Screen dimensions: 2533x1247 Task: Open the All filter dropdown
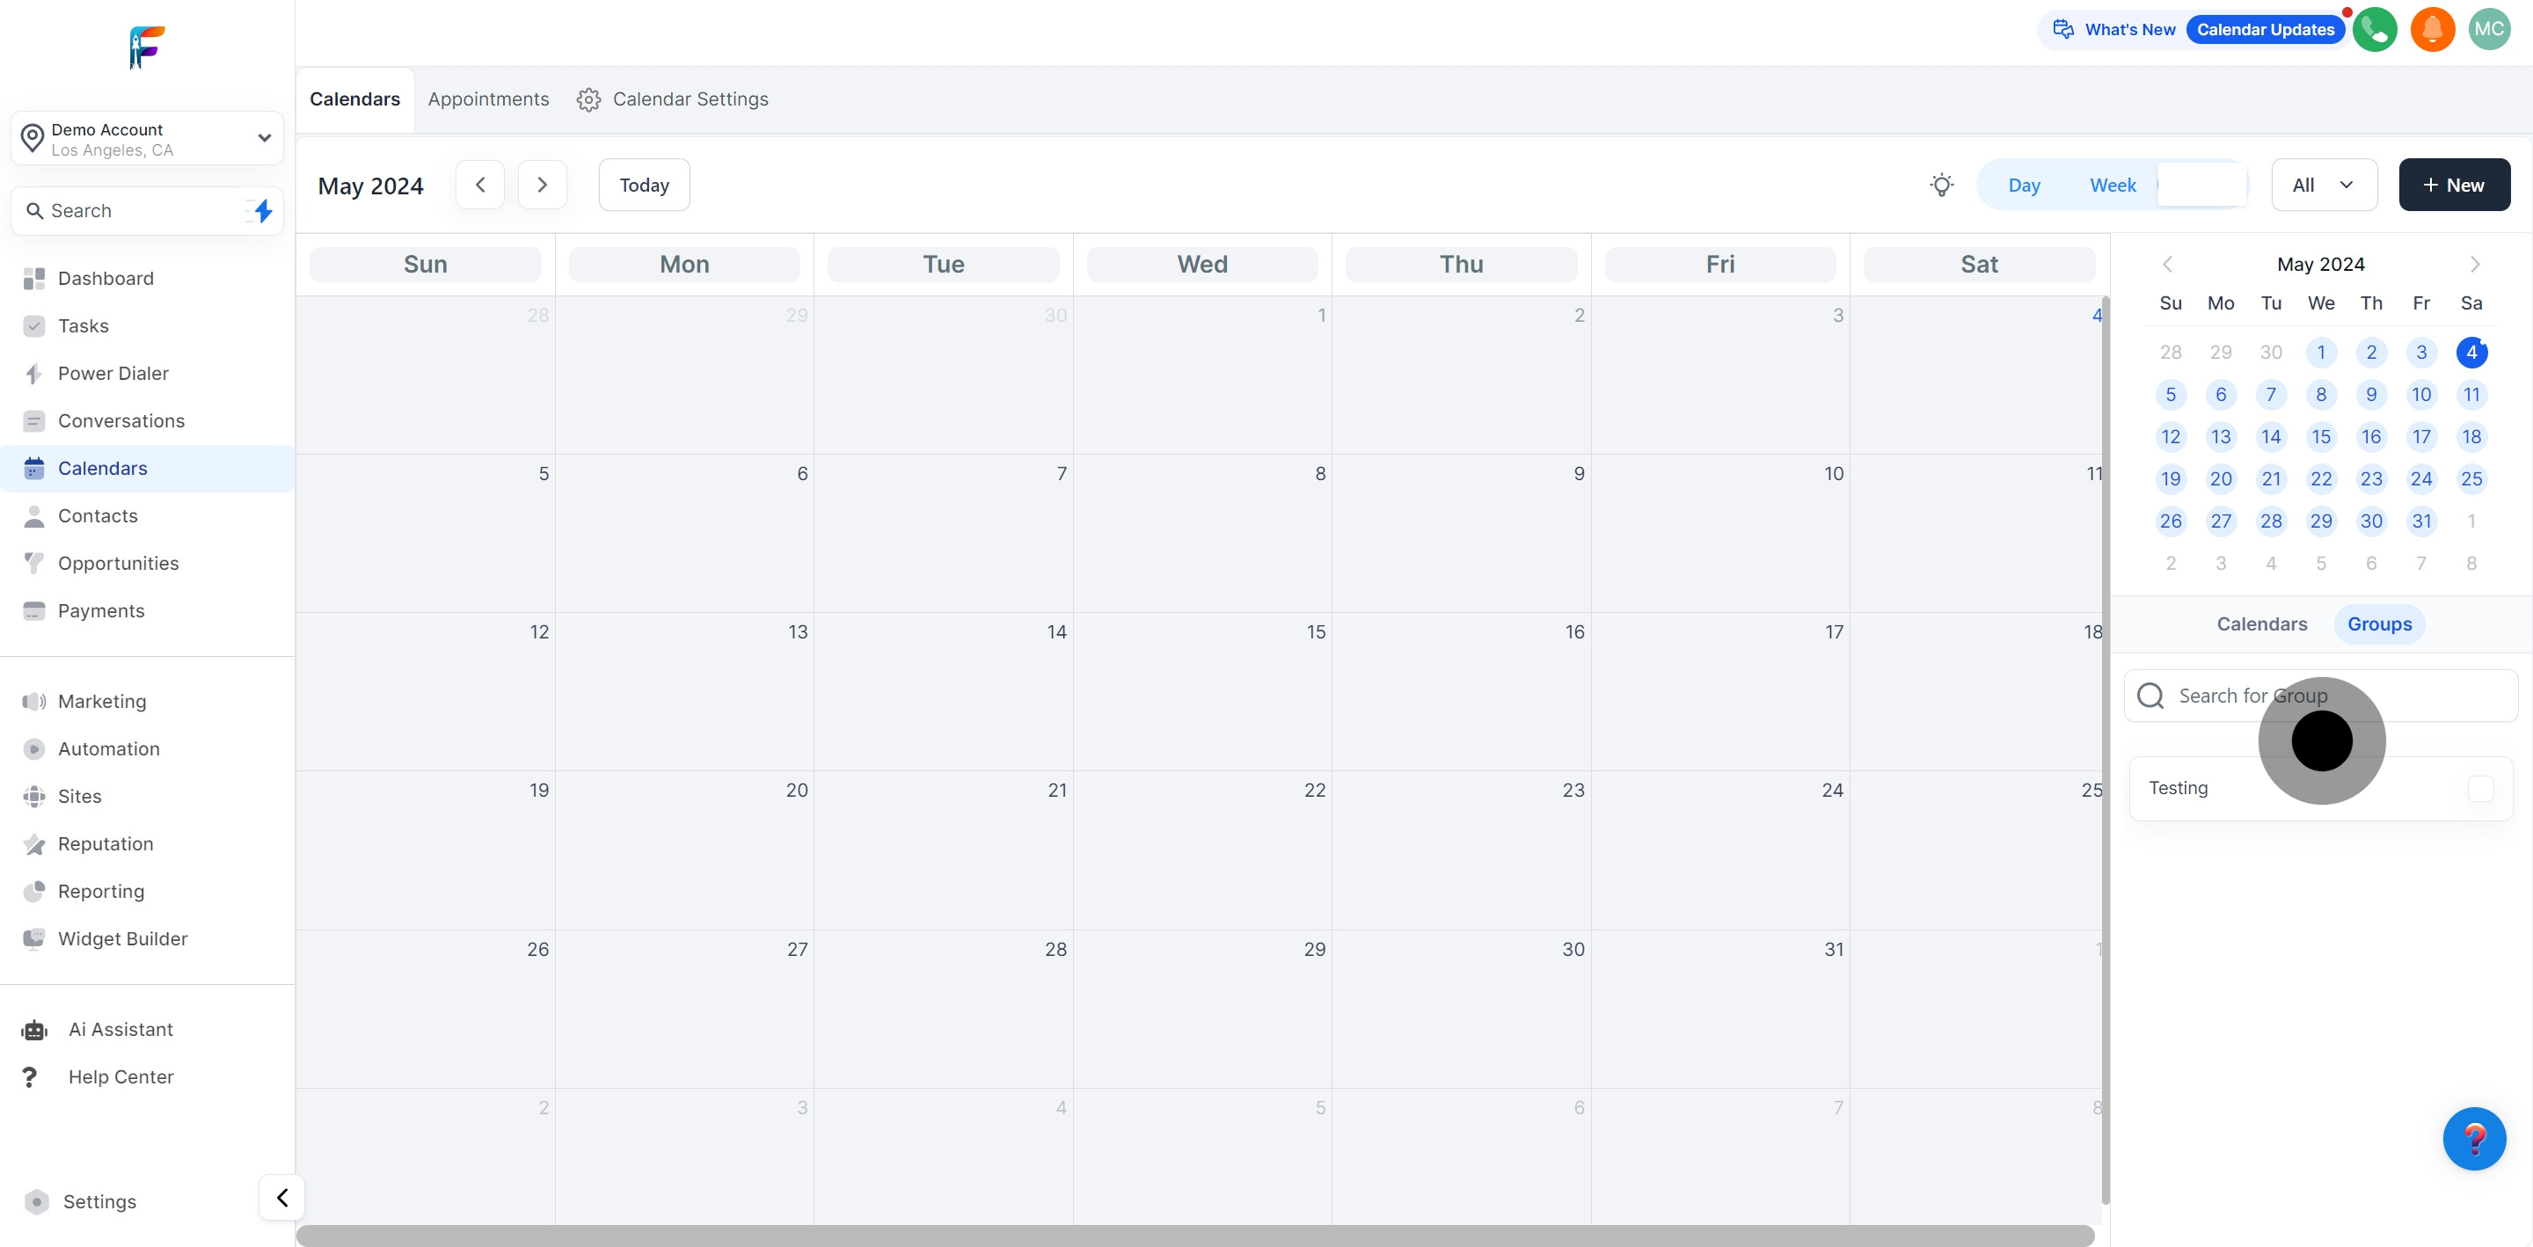2323,185
